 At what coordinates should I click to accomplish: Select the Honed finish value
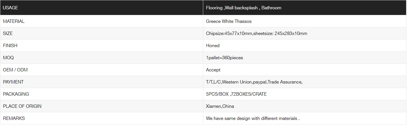pos(213,46)
